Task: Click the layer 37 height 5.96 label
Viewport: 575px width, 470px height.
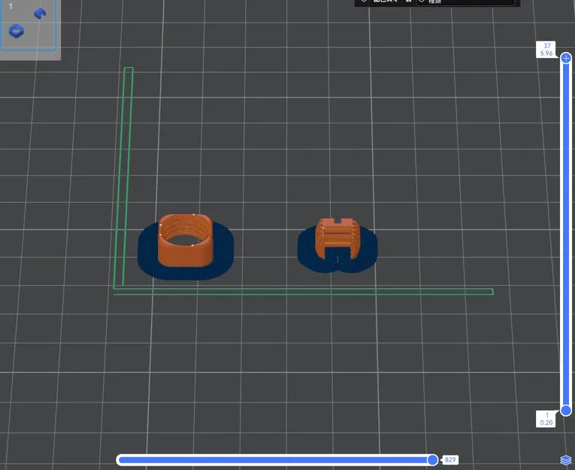Action: [546, 50]
